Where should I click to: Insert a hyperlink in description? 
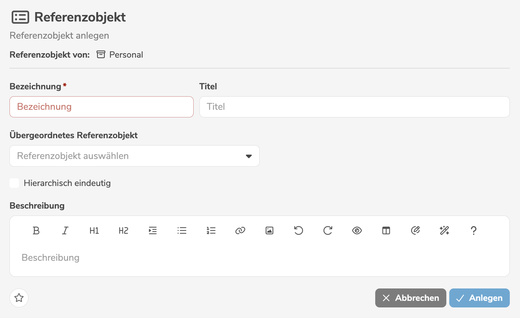click(240, 230)
